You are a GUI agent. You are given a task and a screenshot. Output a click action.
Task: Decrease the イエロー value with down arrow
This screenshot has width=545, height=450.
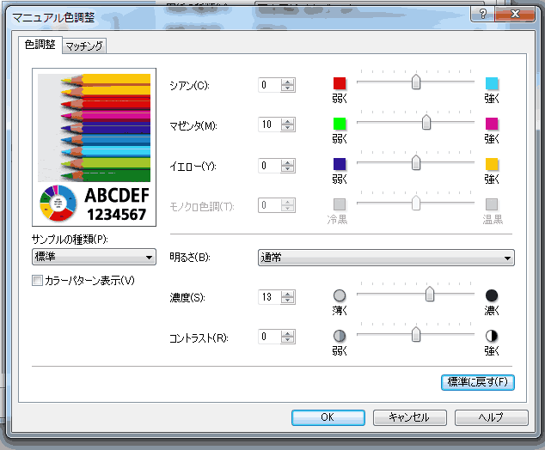[287, 168]
